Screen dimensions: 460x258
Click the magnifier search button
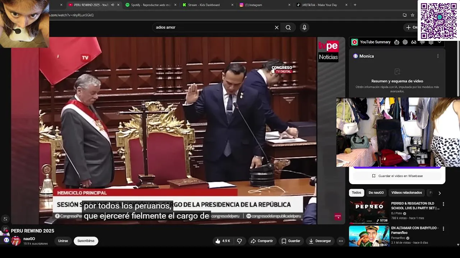(x=288, y=27)
